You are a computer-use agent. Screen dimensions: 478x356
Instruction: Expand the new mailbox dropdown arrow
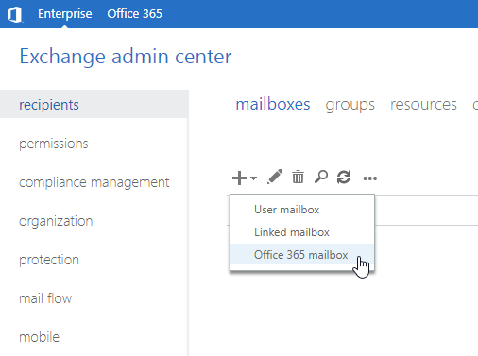pos(254,178)
